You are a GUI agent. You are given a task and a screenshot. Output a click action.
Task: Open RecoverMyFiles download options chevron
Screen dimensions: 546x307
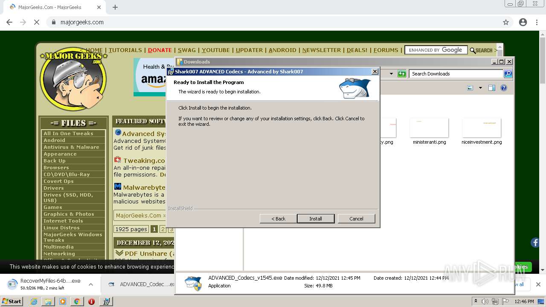(90, 284)
